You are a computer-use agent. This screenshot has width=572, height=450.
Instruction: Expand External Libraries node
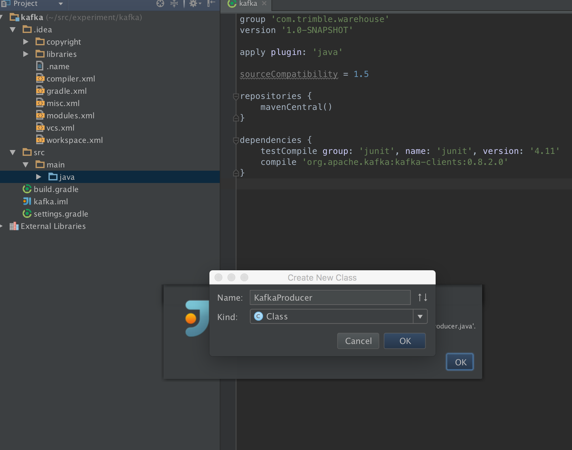[2, 226]
